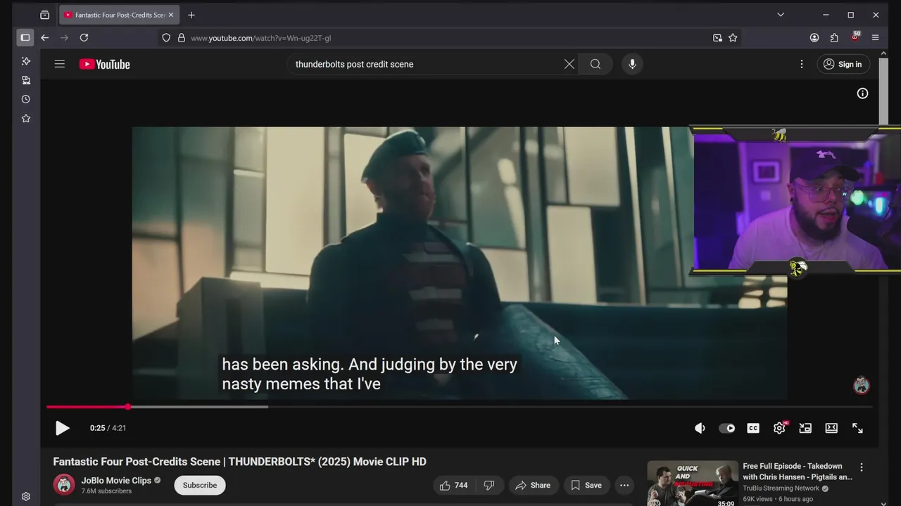Open browser application menu
The height and width of the screenshot is (506, 901).
pyautogui.click(x=876, y=38)
